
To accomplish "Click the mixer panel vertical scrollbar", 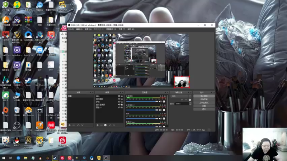I will click(x=167, y=111).
